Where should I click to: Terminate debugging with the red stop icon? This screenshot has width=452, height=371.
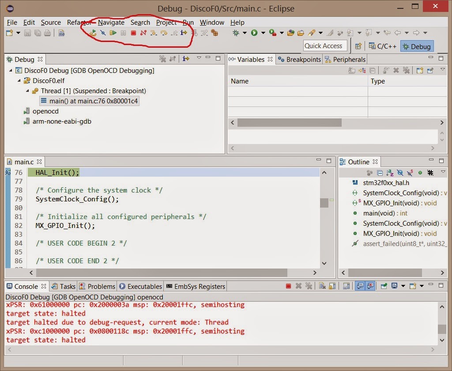tap(133, 33)
